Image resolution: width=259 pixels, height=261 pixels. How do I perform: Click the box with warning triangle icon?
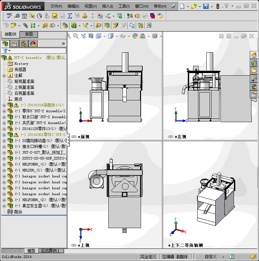point(140,25)
